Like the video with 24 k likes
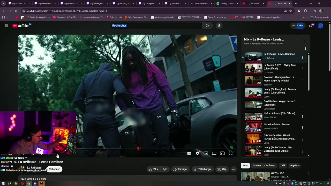The width and height of the screenshot is (331, 186). click(x=153, y=169)
